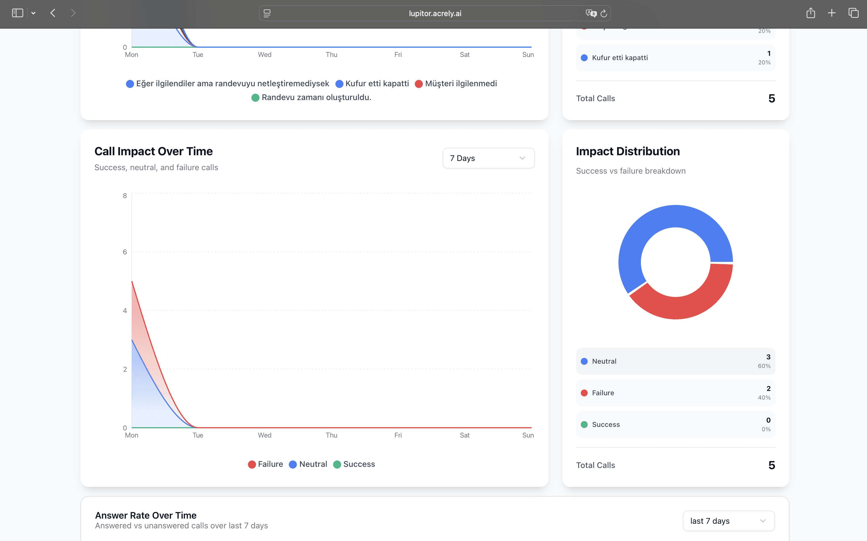Viewport: 867px width, 541px height.
Task: Open the 7 Days range dropdown
Action: click(488, 158)
